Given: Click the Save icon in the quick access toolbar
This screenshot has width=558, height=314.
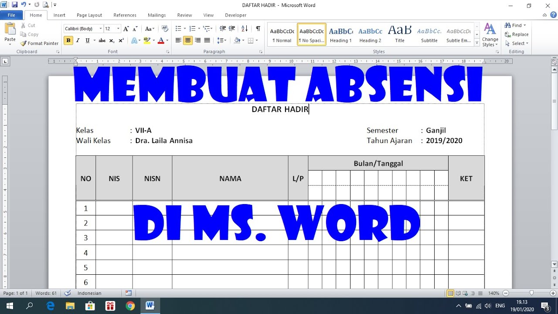Looking at the screenshot, I should tap(14, 5).
